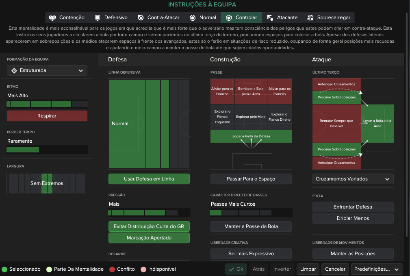Select top Antecipar Cruzamentos option

336,84
